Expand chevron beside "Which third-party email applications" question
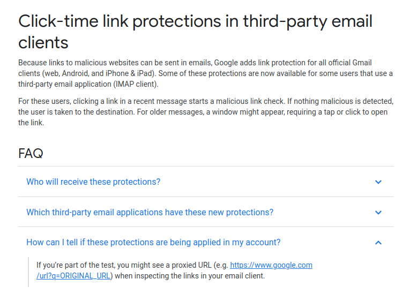The height and width of the screenshot is (294, 410). coord(378,213)
